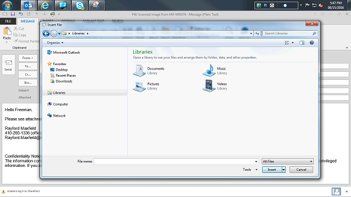Click the contact photo icon at the bottom right
The height and width of the screenshot is (197, 351).
[336, 192]
